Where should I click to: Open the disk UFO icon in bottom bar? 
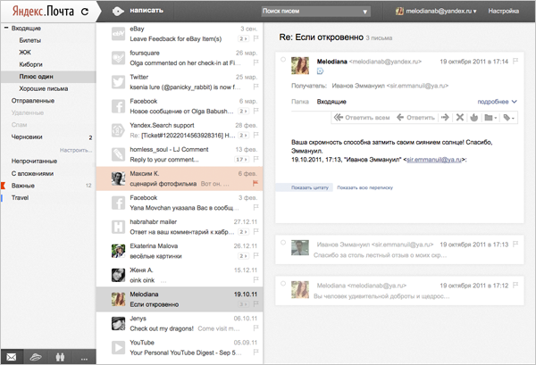click(x=36, y=357)
